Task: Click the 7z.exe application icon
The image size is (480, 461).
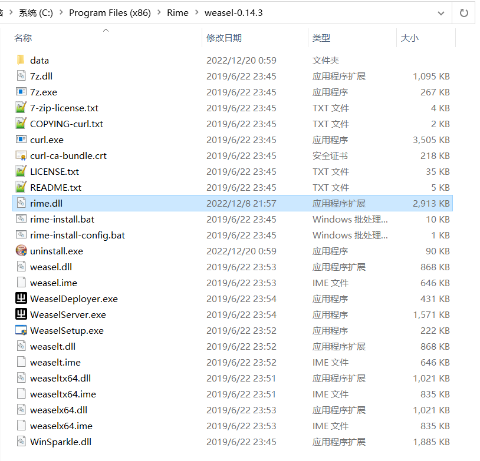Action: pos(21,92)
